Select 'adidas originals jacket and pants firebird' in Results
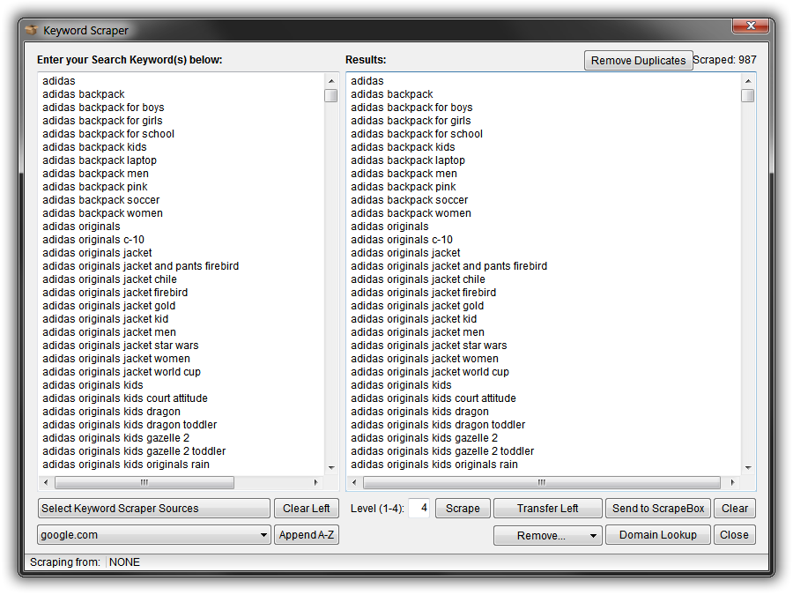 coord(449,266)
